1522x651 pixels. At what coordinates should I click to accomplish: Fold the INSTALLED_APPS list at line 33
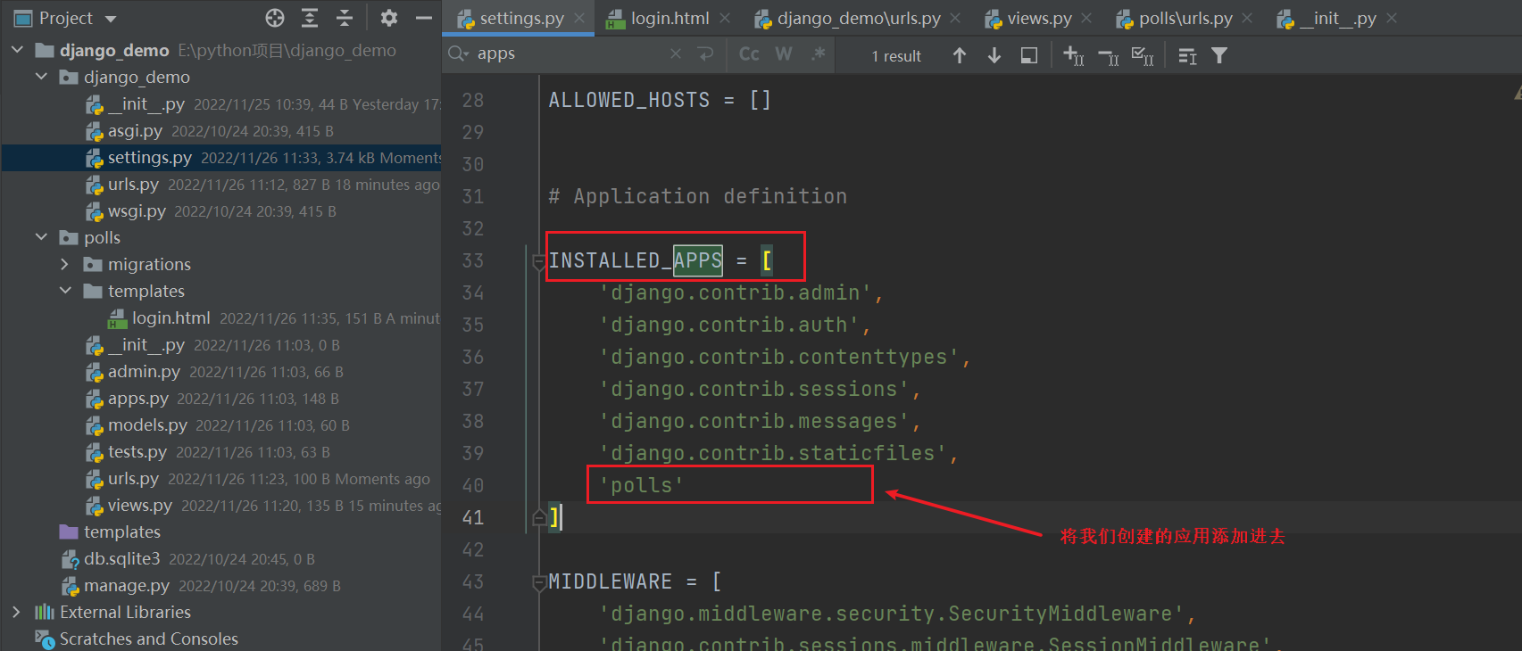(539, 261)
